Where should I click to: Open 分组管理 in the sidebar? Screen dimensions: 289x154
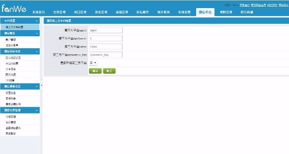(x=11, y=117)
